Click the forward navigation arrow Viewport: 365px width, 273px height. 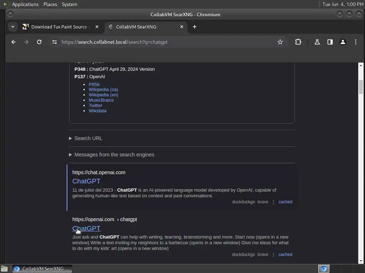[26, 42]
